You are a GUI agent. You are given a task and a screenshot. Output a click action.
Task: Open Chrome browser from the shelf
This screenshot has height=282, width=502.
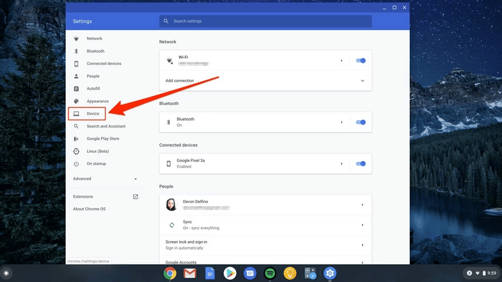tap(170, 273)
